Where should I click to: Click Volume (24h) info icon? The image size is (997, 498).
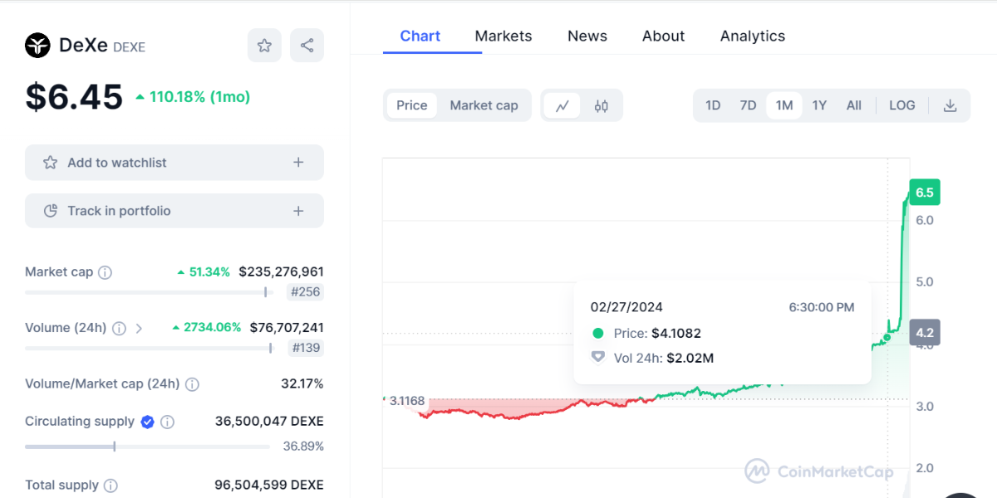119,329
